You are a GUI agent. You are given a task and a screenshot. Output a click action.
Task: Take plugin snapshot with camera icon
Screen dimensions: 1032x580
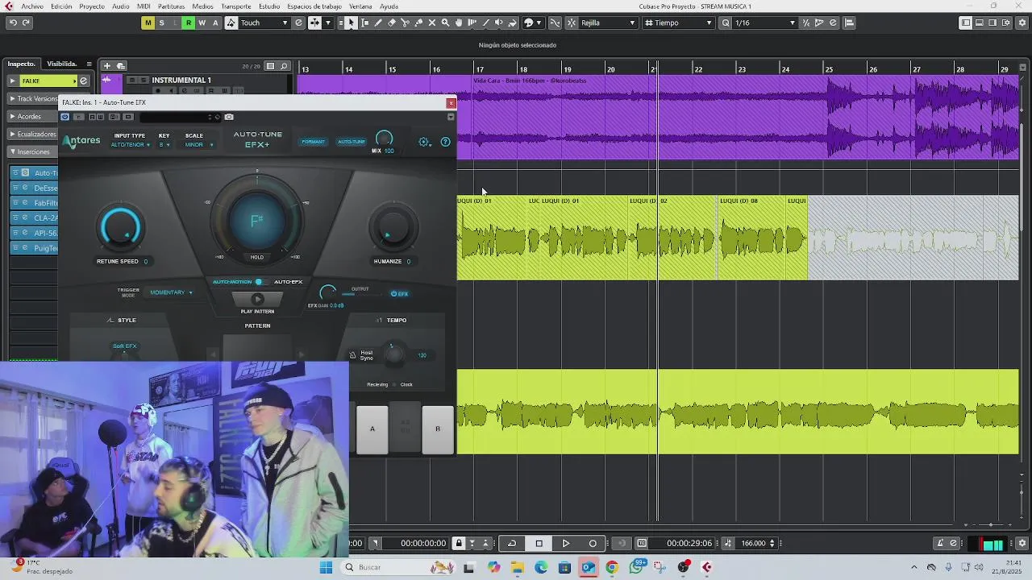tap(229, 117)
